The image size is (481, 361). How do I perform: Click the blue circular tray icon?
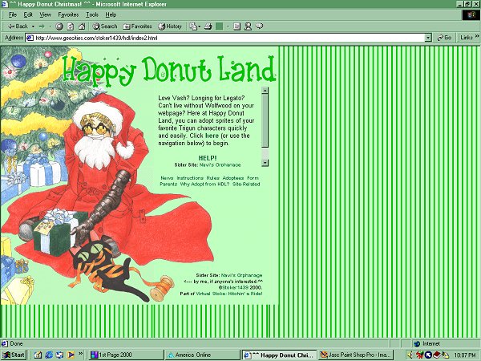point(428,355)
